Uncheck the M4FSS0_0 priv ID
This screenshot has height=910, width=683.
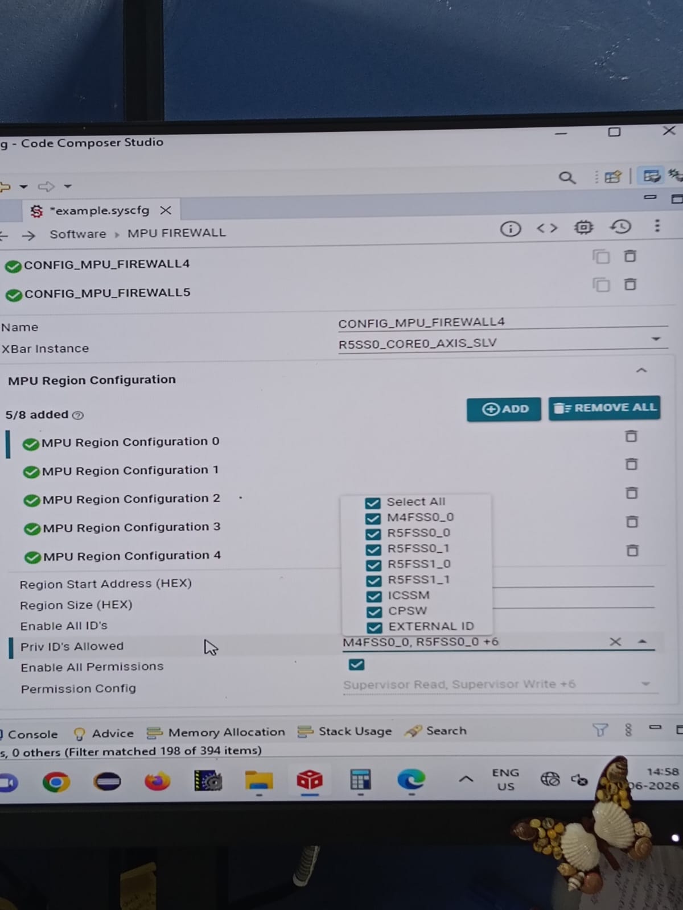(373, 518)
